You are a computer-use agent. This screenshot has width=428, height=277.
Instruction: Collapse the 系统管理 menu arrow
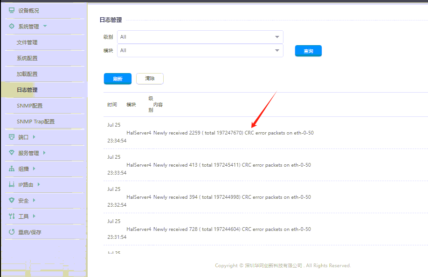pyautogui.click(x=45, y=26)
